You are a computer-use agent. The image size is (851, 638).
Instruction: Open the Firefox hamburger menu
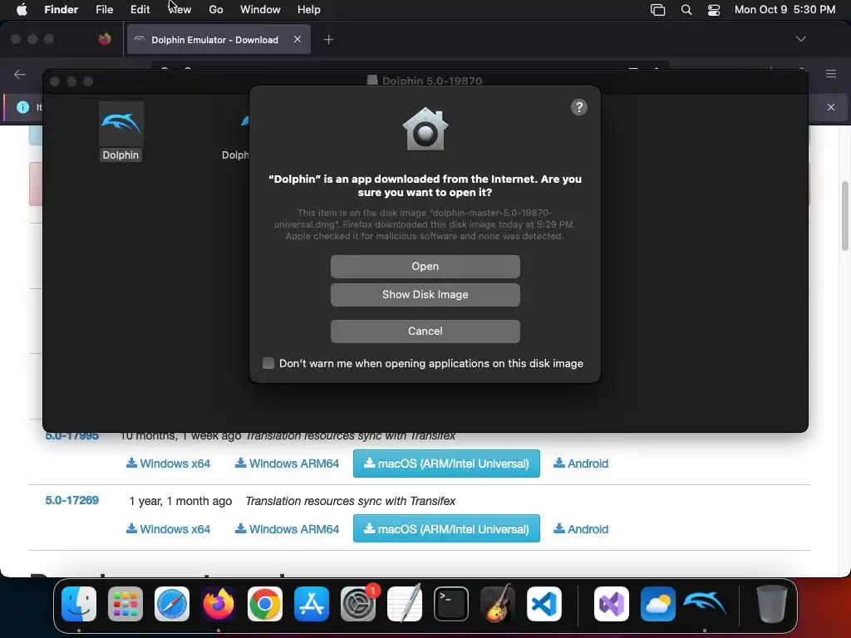coord(831,74)
